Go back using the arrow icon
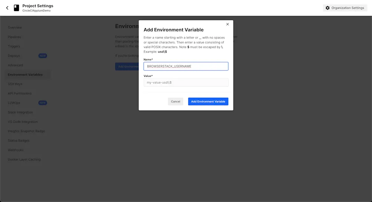The width and height of the screenshot is (372, 202). pyautogui.click(x=7, y=8)
